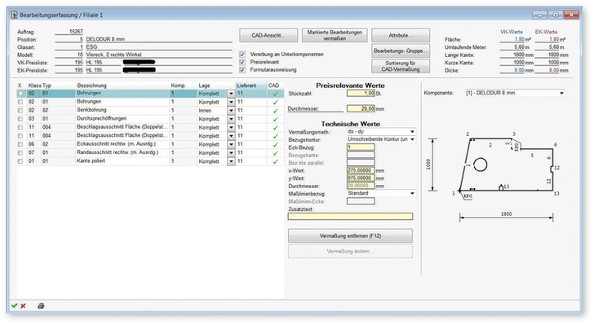Check the box for Durchsprechöffnungen row
Viewport: 594px width, 325px height.
coord(20,119)
